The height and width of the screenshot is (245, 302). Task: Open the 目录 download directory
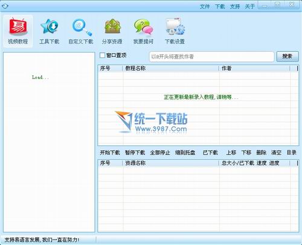pyautogui.click(x=292, y=153)
